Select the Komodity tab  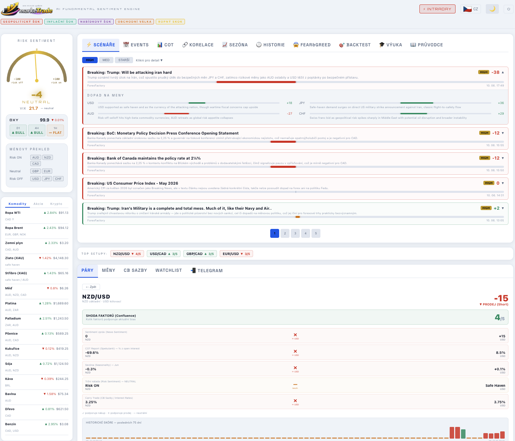[x=18, y=204]
